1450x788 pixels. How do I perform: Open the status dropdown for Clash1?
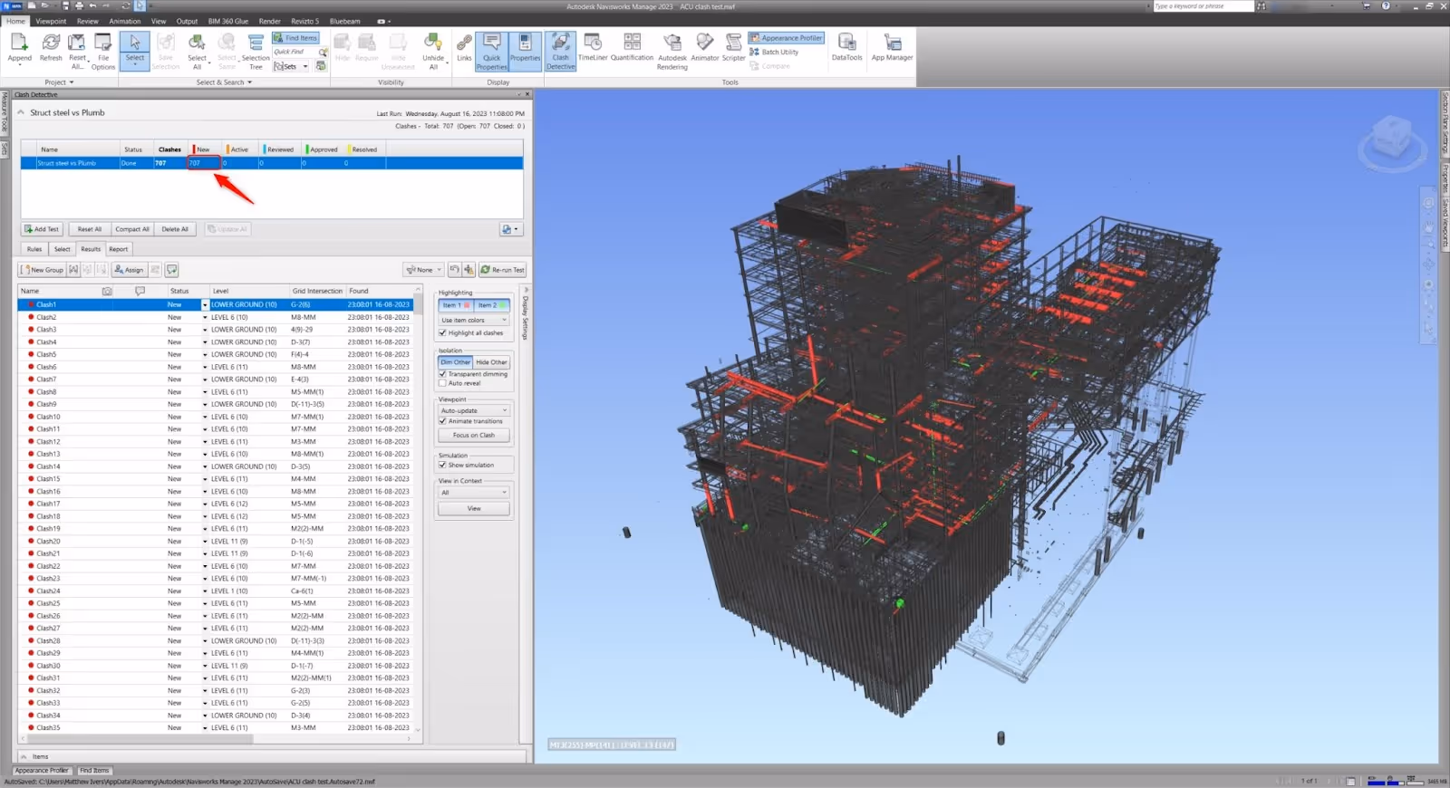click(x=205, y=305)
